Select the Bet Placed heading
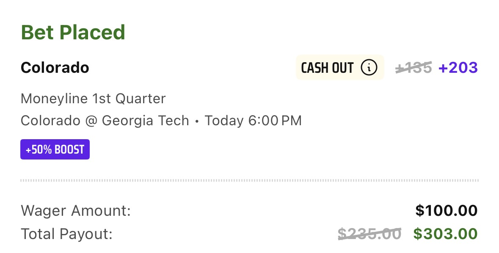 73,33
